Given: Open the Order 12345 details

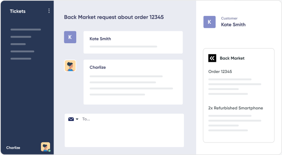Looking at the screenshot, I should [x=220, y=72].
